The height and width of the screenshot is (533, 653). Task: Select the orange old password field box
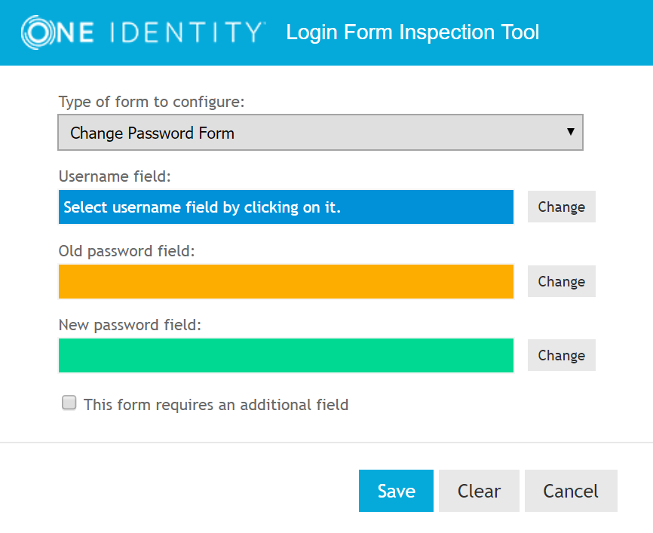click(286, 281)
